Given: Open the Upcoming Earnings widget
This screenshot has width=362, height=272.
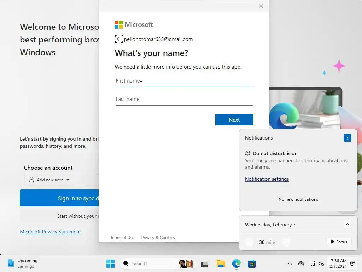Looking at the screenshot, I should [x=22, y=263].
